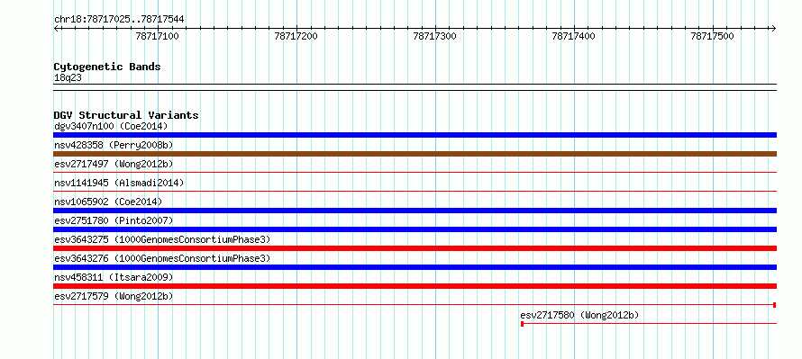Click the Cytogenetic Bands track heading
Screen dimensions: 802x359
[x=107, y=67]
